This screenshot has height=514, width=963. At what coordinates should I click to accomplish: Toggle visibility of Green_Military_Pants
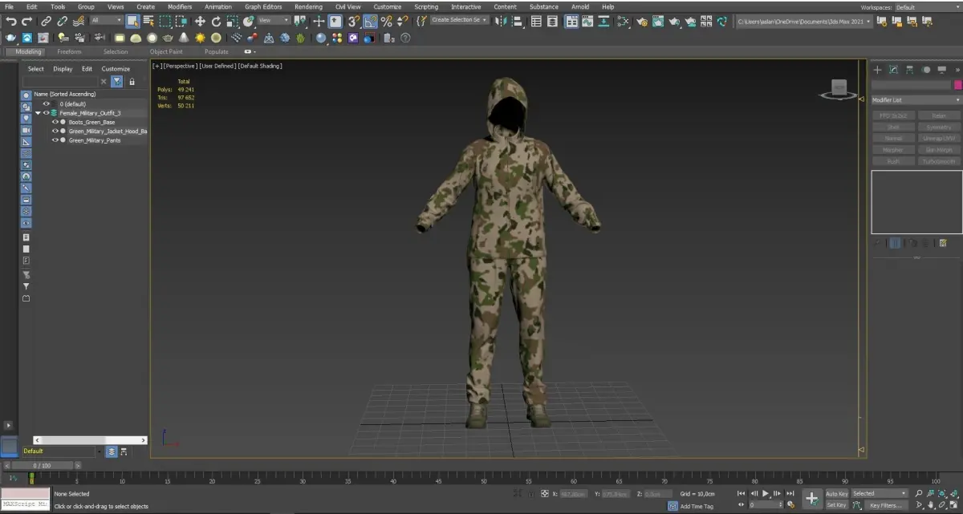point(55,140)
